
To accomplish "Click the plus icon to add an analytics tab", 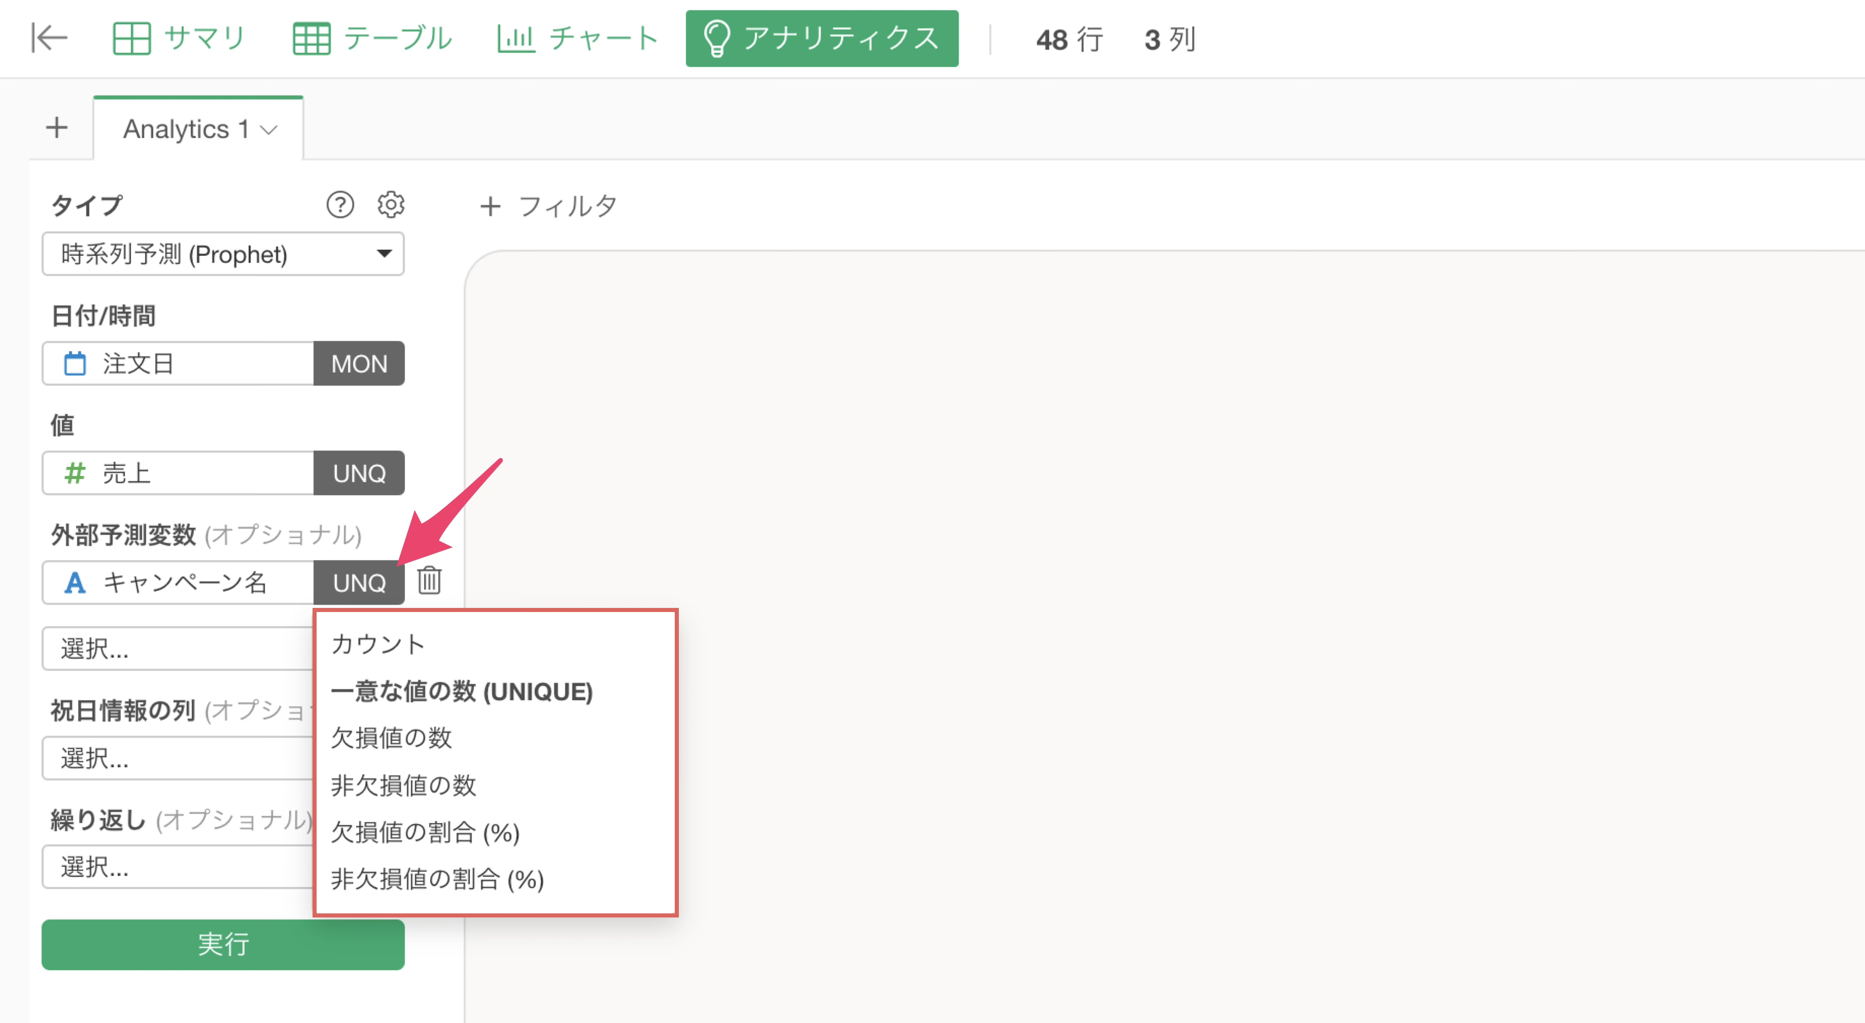I will (56, 128).
